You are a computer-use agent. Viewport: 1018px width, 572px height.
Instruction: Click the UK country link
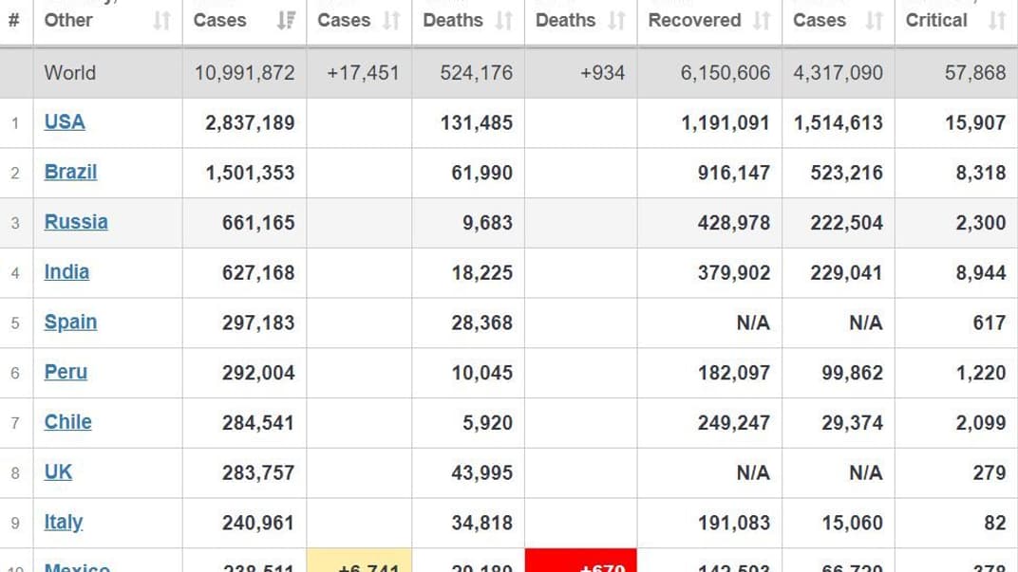58,471
